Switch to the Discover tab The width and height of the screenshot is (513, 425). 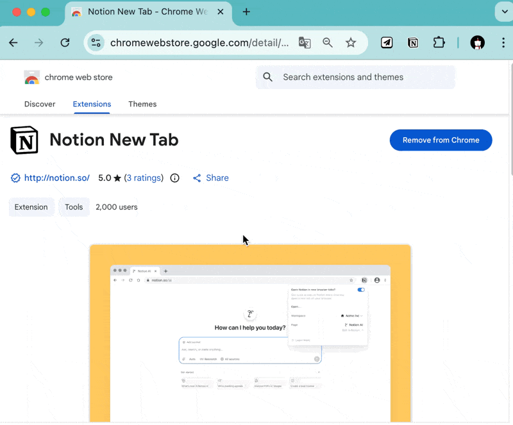click(x=40, y=104)
